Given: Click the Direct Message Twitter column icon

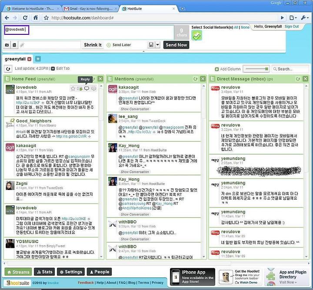Looking at the screenshot, I should 213,79.
